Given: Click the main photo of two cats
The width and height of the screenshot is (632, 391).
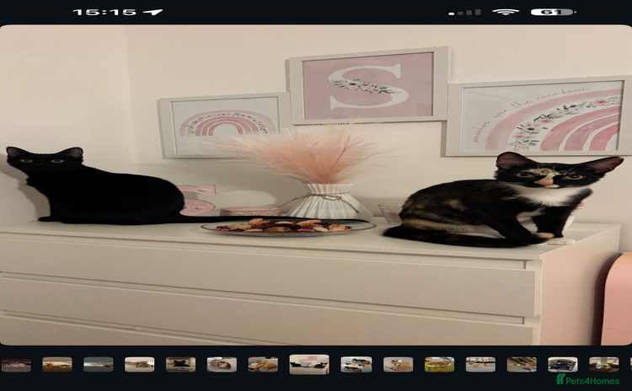Looking at the screenshot, I should 315,184.
